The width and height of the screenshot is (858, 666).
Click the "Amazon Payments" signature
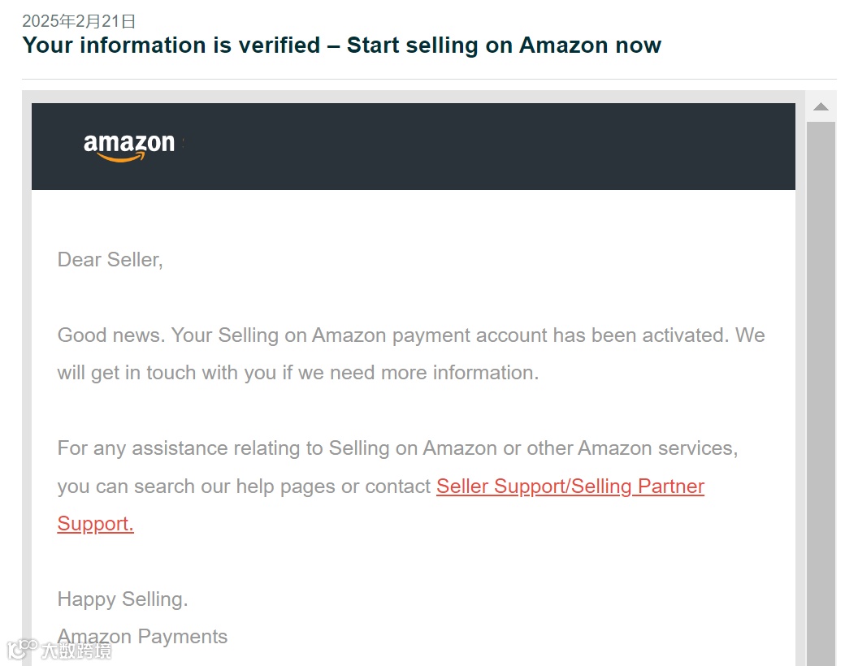coord(143,637)
